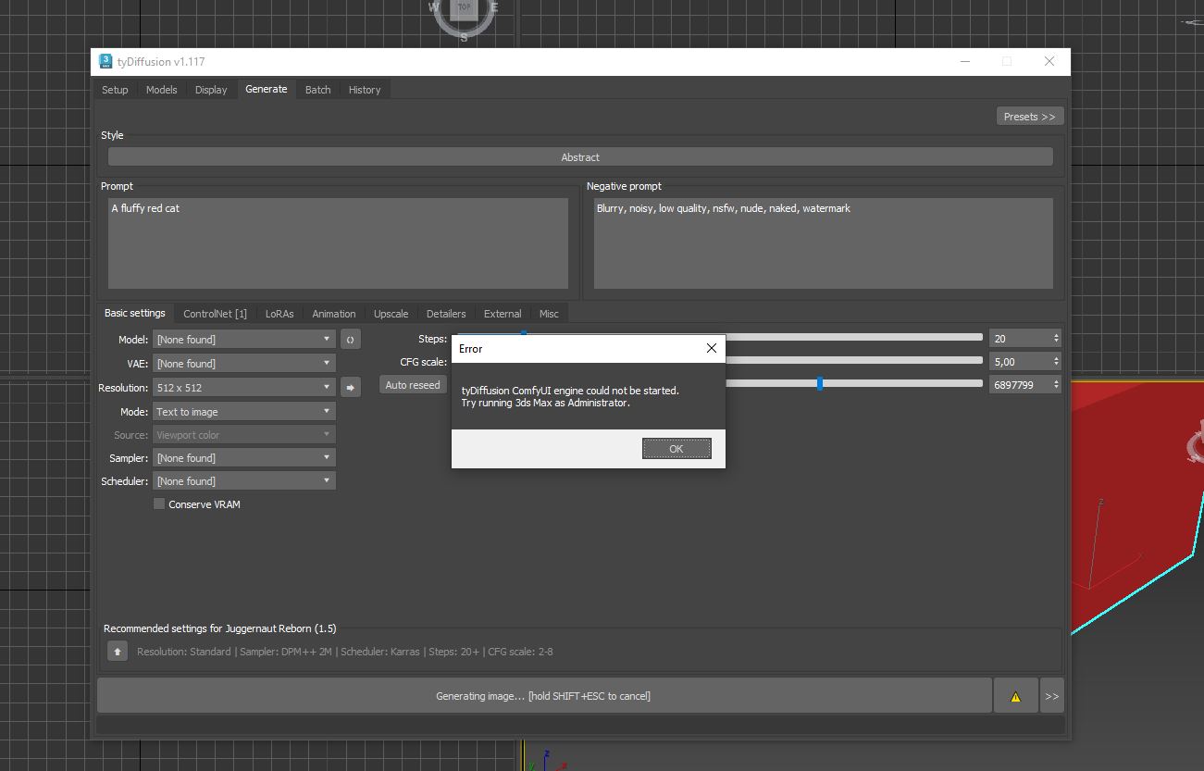Close the Error dialog with the X

(x=711, y=348)
